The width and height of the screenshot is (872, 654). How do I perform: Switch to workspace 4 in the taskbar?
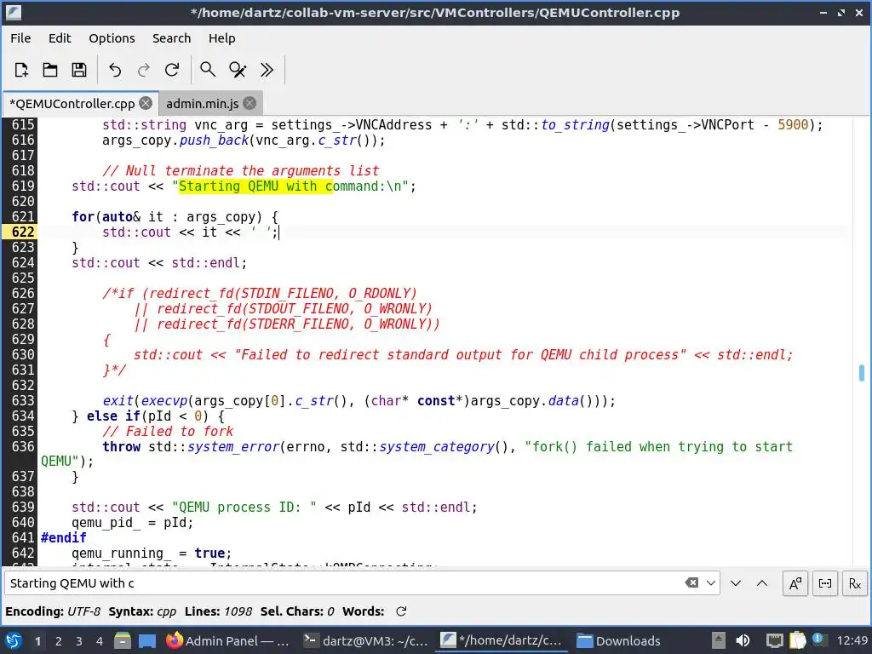coord(100,641)
